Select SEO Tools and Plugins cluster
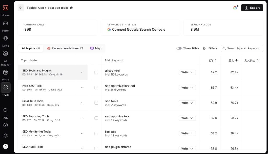 [47, 72]
